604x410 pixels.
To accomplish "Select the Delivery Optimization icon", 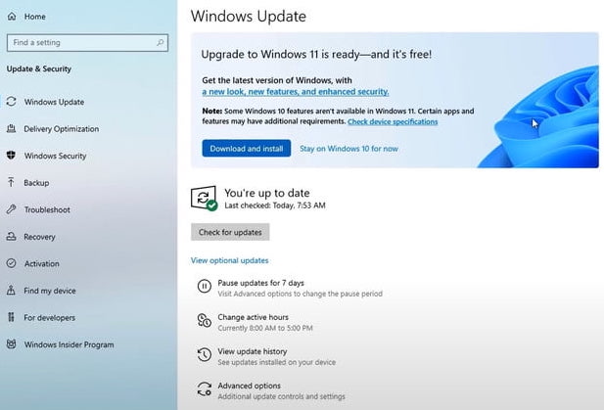I will [12, 129].
